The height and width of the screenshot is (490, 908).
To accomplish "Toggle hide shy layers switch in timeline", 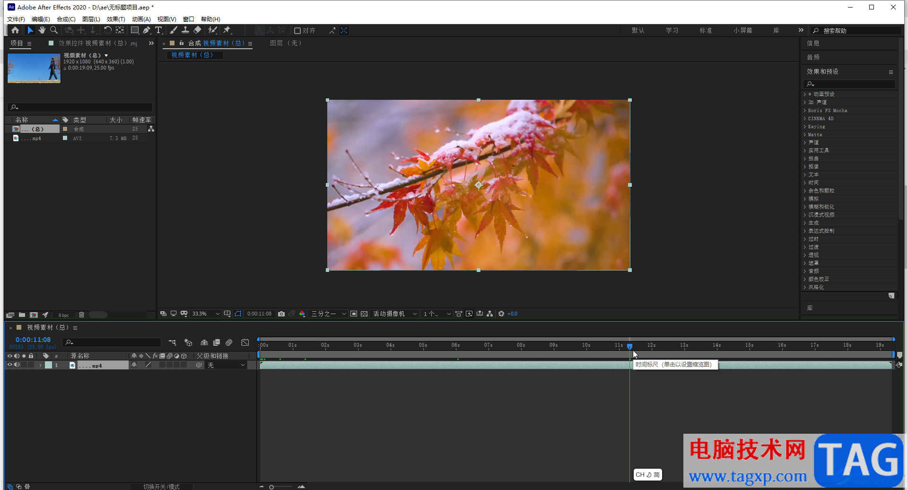I will tap(204, 342).
